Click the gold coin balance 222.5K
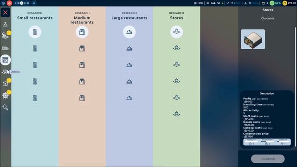The width and height of the screenshot is (297, 167). 290,3
